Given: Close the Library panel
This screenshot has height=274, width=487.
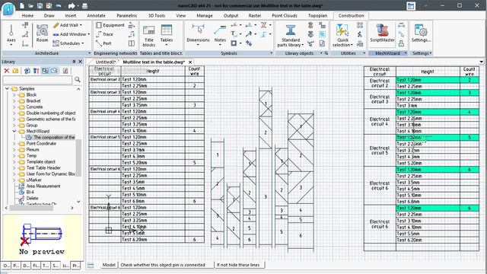Looking at the screenshot, I should click(80, 62).
